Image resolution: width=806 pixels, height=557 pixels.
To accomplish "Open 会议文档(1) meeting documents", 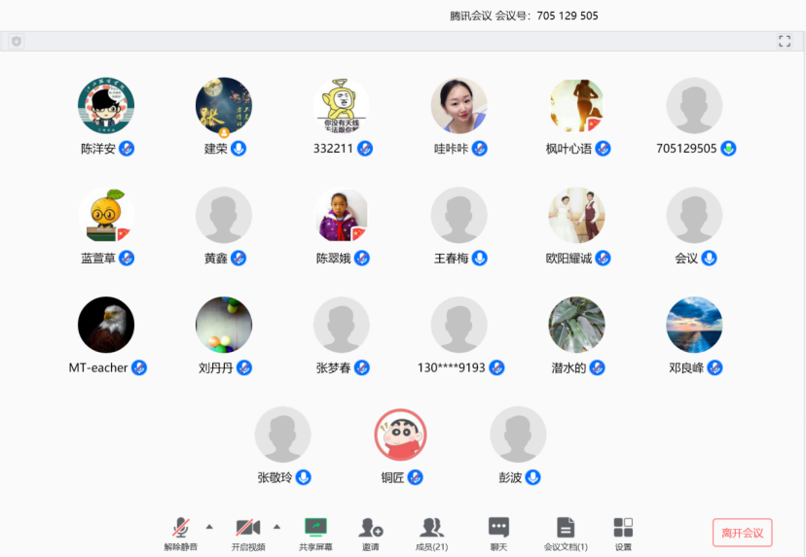I will point(566,527).
